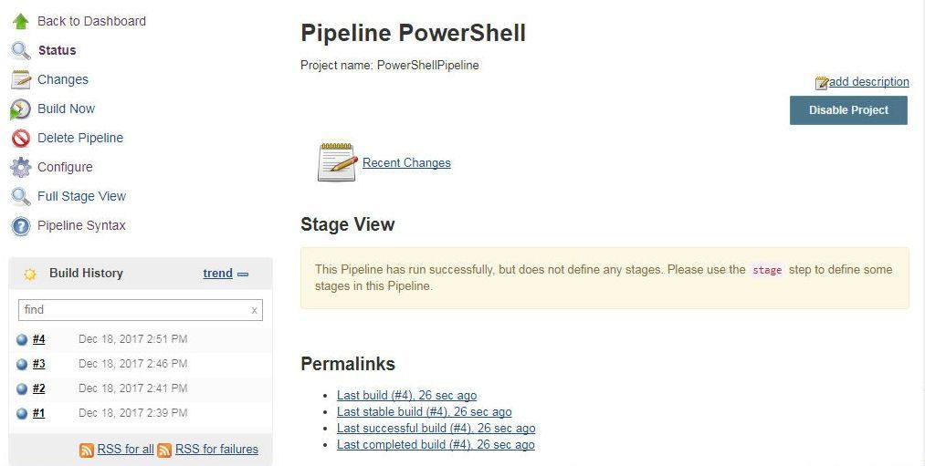Click the Recent Changes notebook icon

pyautogui.click(x=338, y=162)
